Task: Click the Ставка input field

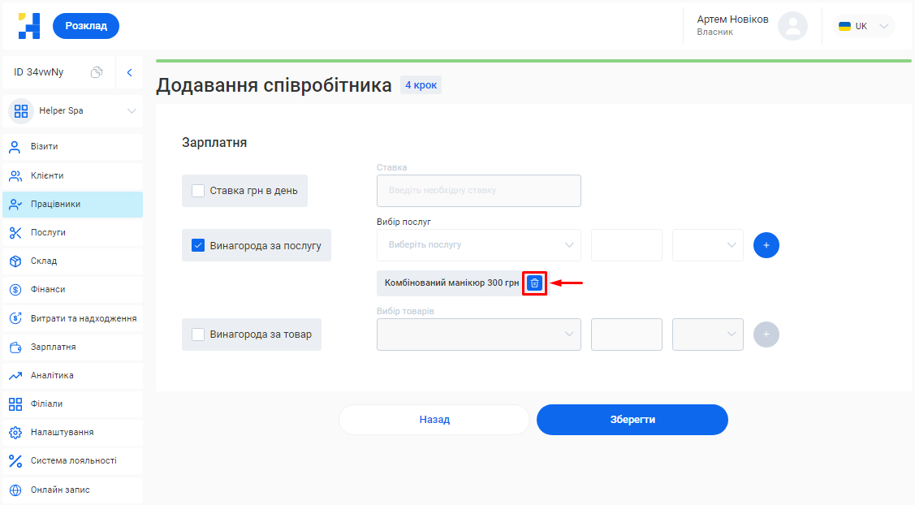Action: click(478, 191)
